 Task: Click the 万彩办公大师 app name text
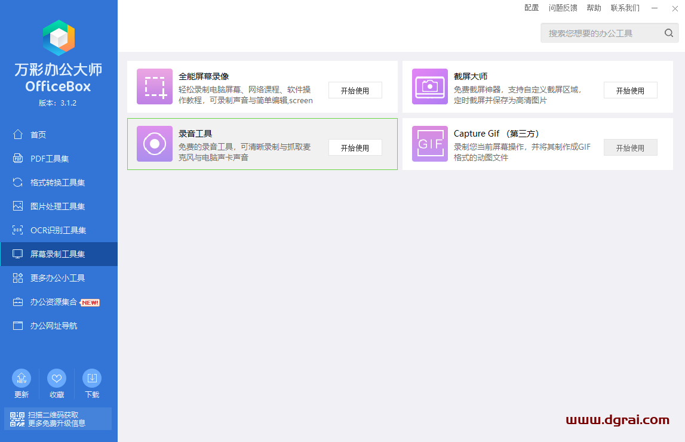pos(58,69)
